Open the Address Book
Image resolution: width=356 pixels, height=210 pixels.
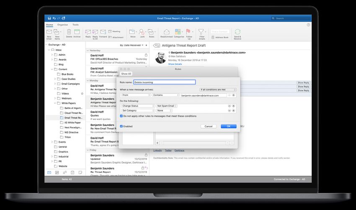[x=220, y=37]
